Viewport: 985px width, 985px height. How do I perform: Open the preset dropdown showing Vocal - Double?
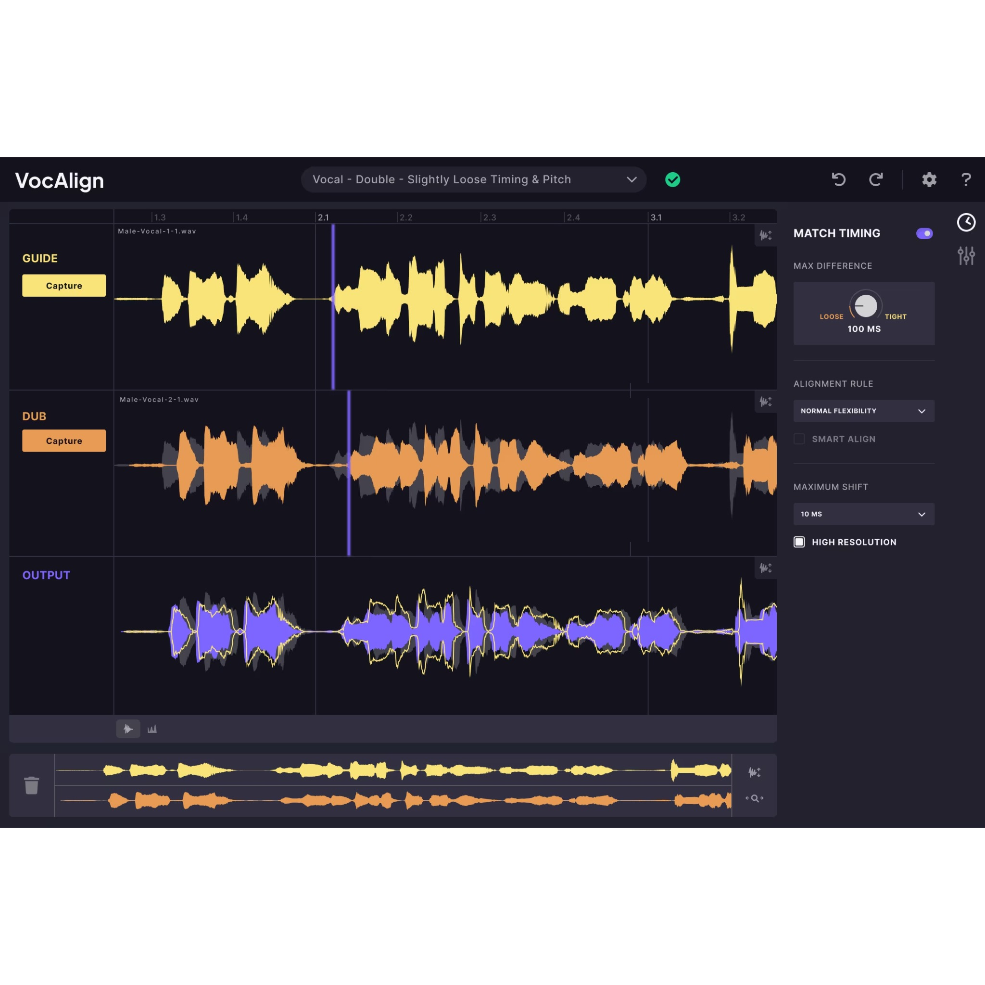click(x=474, y=179)
